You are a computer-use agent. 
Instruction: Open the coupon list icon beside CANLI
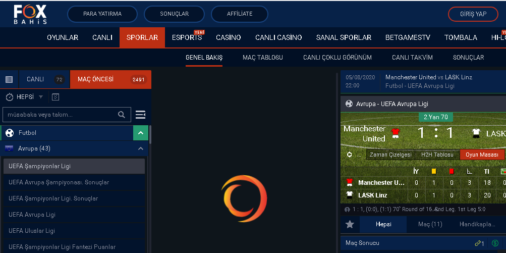[x=9, y=79]
